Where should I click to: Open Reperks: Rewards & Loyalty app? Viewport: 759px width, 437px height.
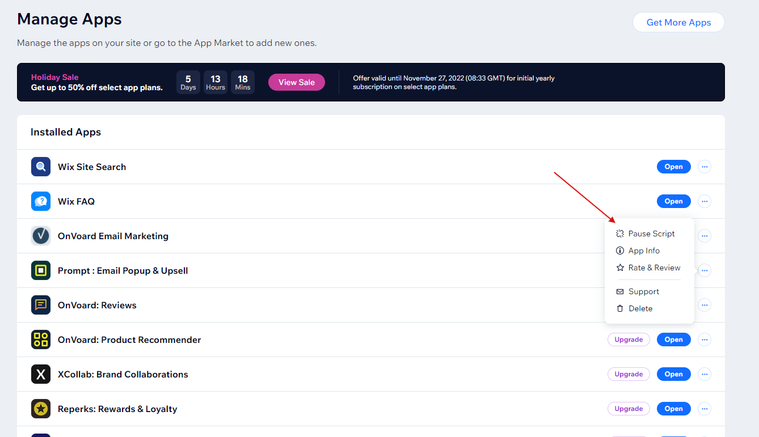coord(674,409)
